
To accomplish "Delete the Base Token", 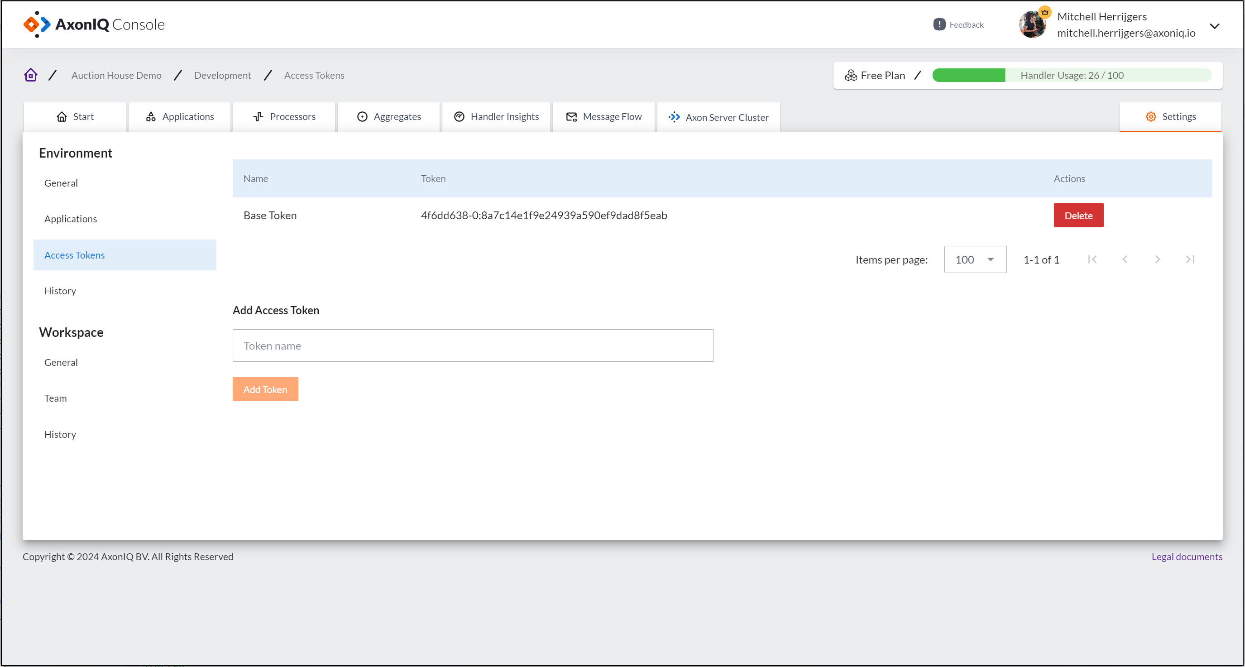I will click(x=1078, y=215).
